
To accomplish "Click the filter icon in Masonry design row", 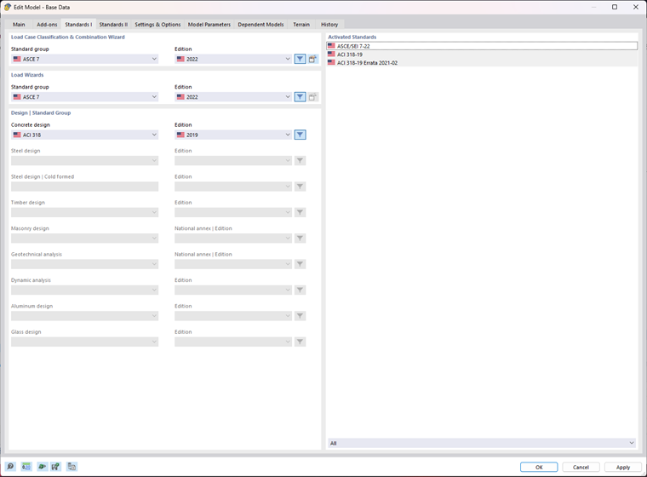I will 300,238.
